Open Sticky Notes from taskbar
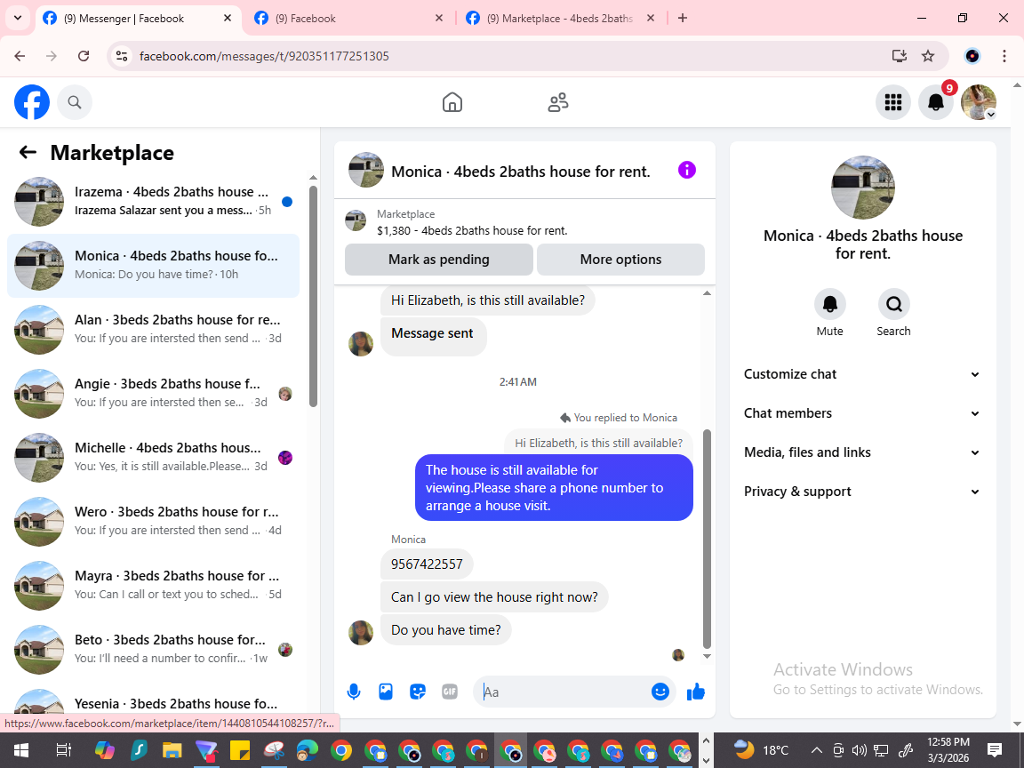Image resolution: width=1024 pixels, height=768 pixels. coord(240,750)
